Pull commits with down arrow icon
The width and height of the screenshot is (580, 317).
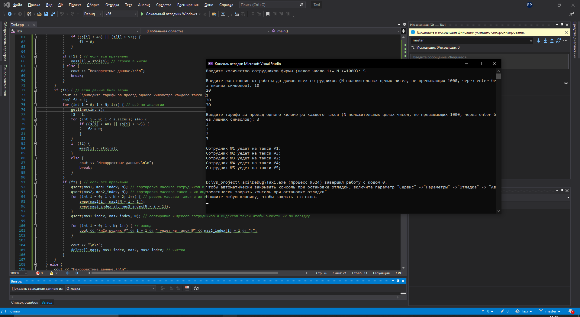[x=545, y=41]
